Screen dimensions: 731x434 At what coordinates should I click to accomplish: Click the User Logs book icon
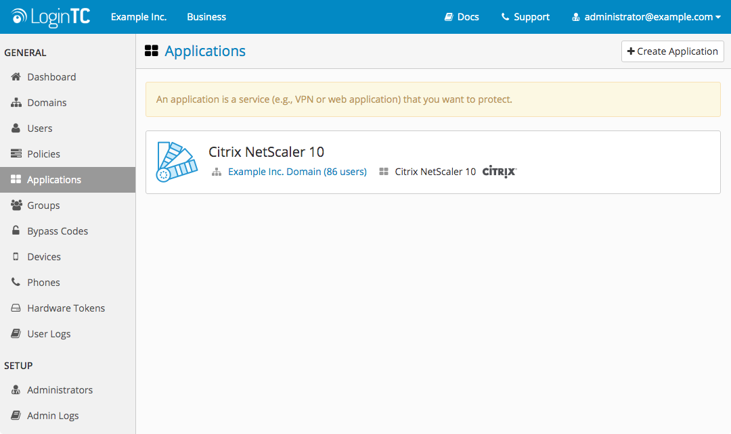click(16, 333)
